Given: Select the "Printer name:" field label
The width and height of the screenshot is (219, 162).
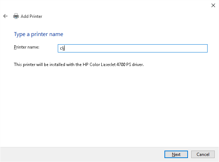Looking at the screenshot, I should coord(26,47).
